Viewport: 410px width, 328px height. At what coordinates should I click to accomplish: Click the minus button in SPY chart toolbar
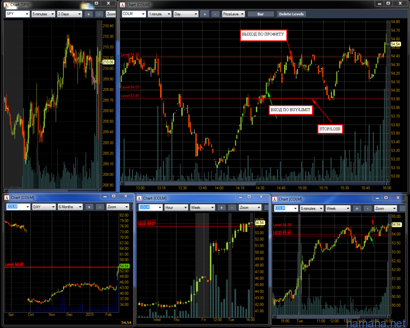click(x=99, y=14)
